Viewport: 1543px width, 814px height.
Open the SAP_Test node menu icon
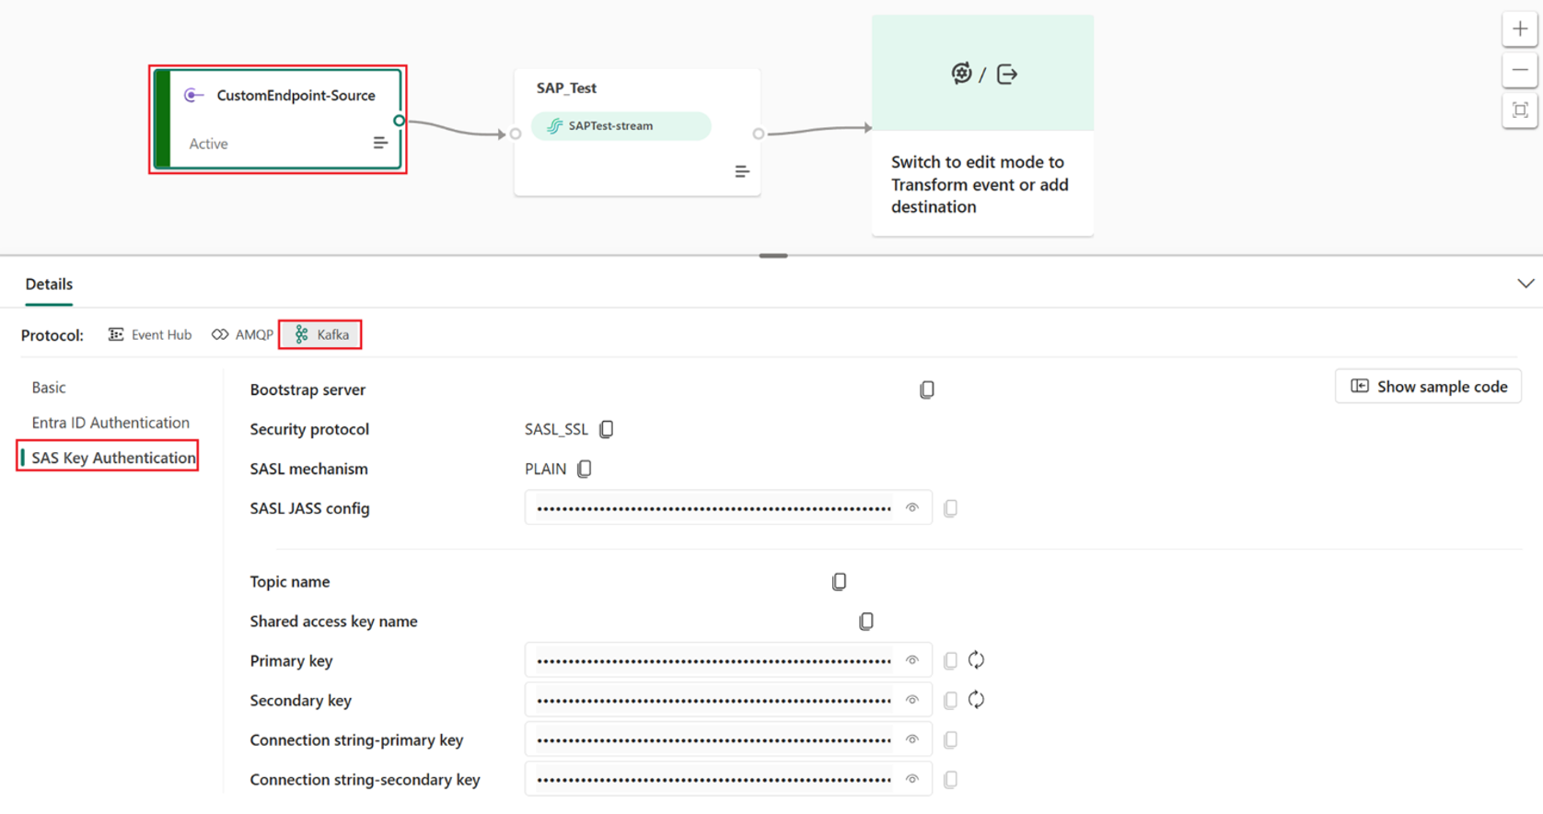[x=742, y=171]
